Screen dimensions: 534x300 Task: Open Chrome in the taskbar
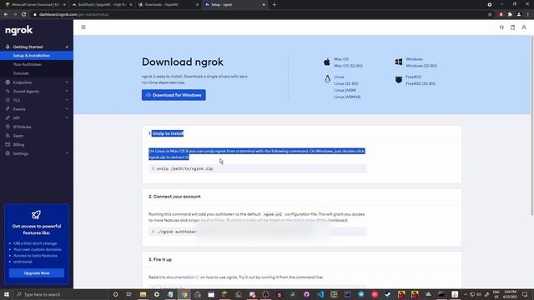[184, 294]
